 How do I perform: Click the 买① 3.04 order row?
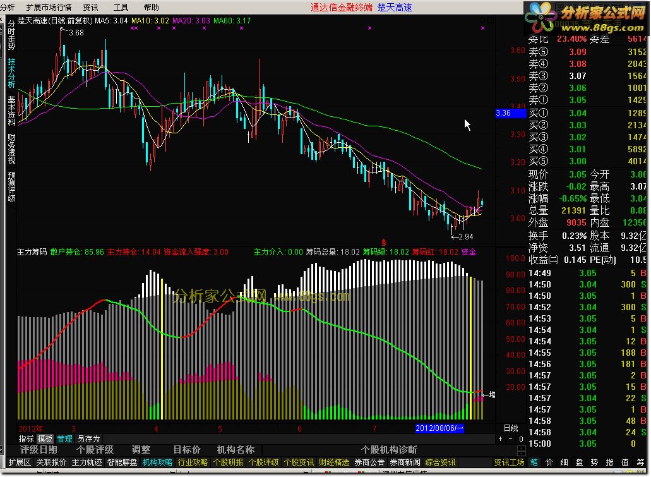tap(587, 113)
